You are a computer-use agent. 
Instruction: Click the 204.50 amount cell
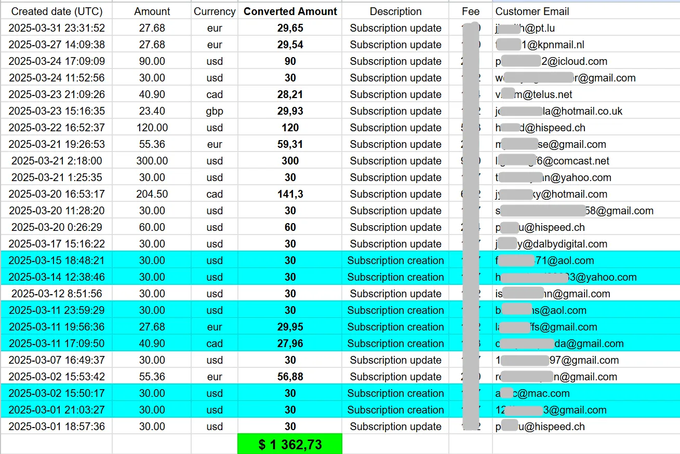point(152,194)
